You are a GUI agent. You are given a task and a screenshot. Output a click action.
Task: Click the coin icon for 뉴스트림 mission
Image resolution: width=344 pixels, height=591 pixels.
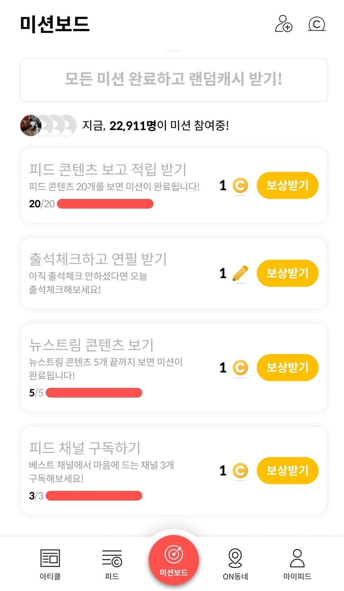240,368
